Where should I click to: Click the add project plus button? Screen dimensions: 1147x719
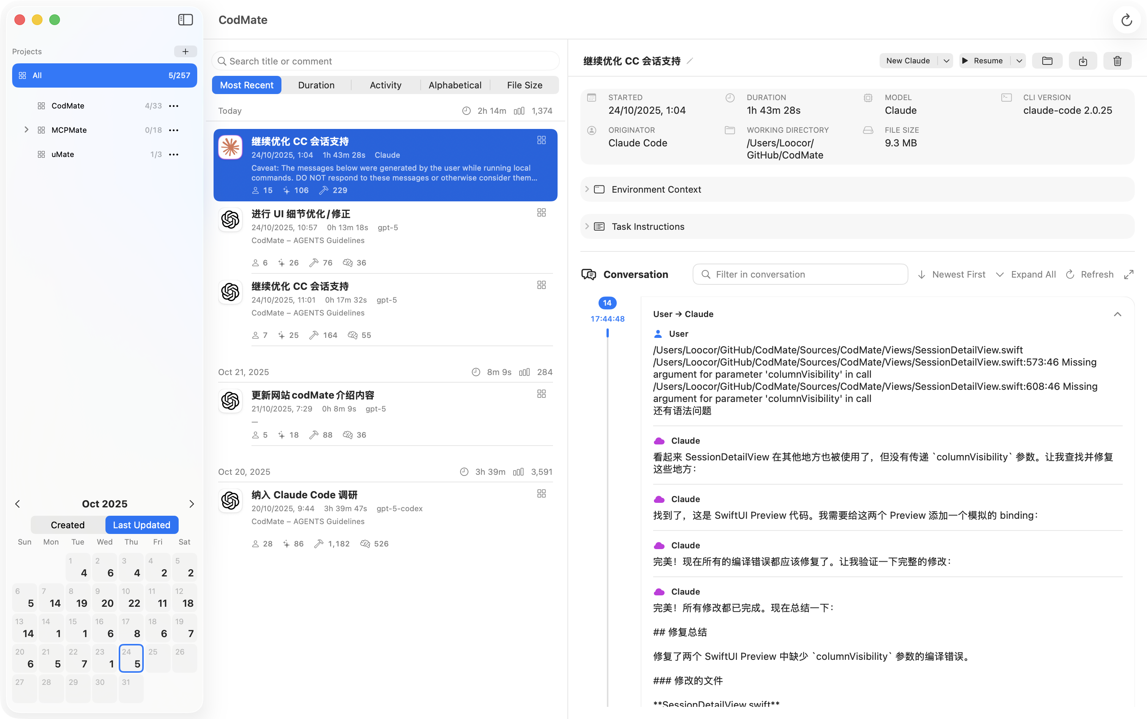click(x=185, y=51)
